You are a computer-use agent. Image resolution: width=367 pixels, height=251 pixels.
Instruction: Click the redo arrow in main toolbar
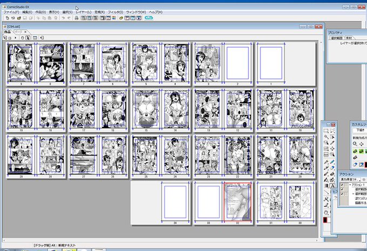[69, 18]
